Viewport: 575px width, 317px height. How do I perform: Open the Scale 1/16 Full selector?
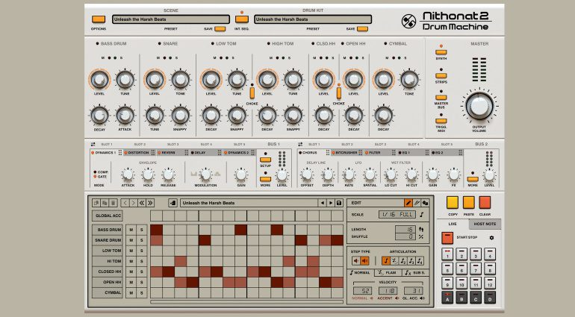[x=397, y=215]
